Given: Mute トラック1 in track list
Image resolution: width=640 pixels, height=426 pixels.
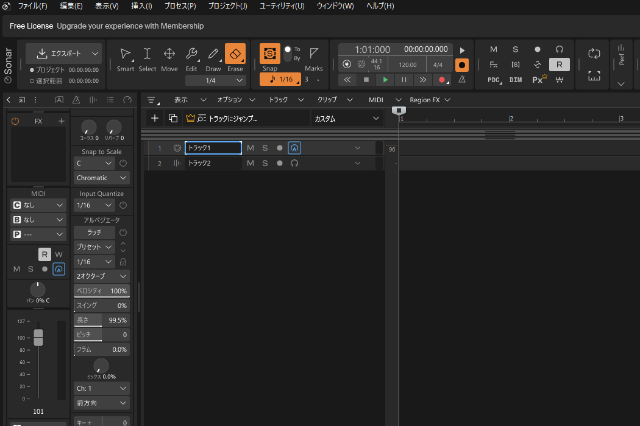Looking at the screenshot, I should pos(251,148).
